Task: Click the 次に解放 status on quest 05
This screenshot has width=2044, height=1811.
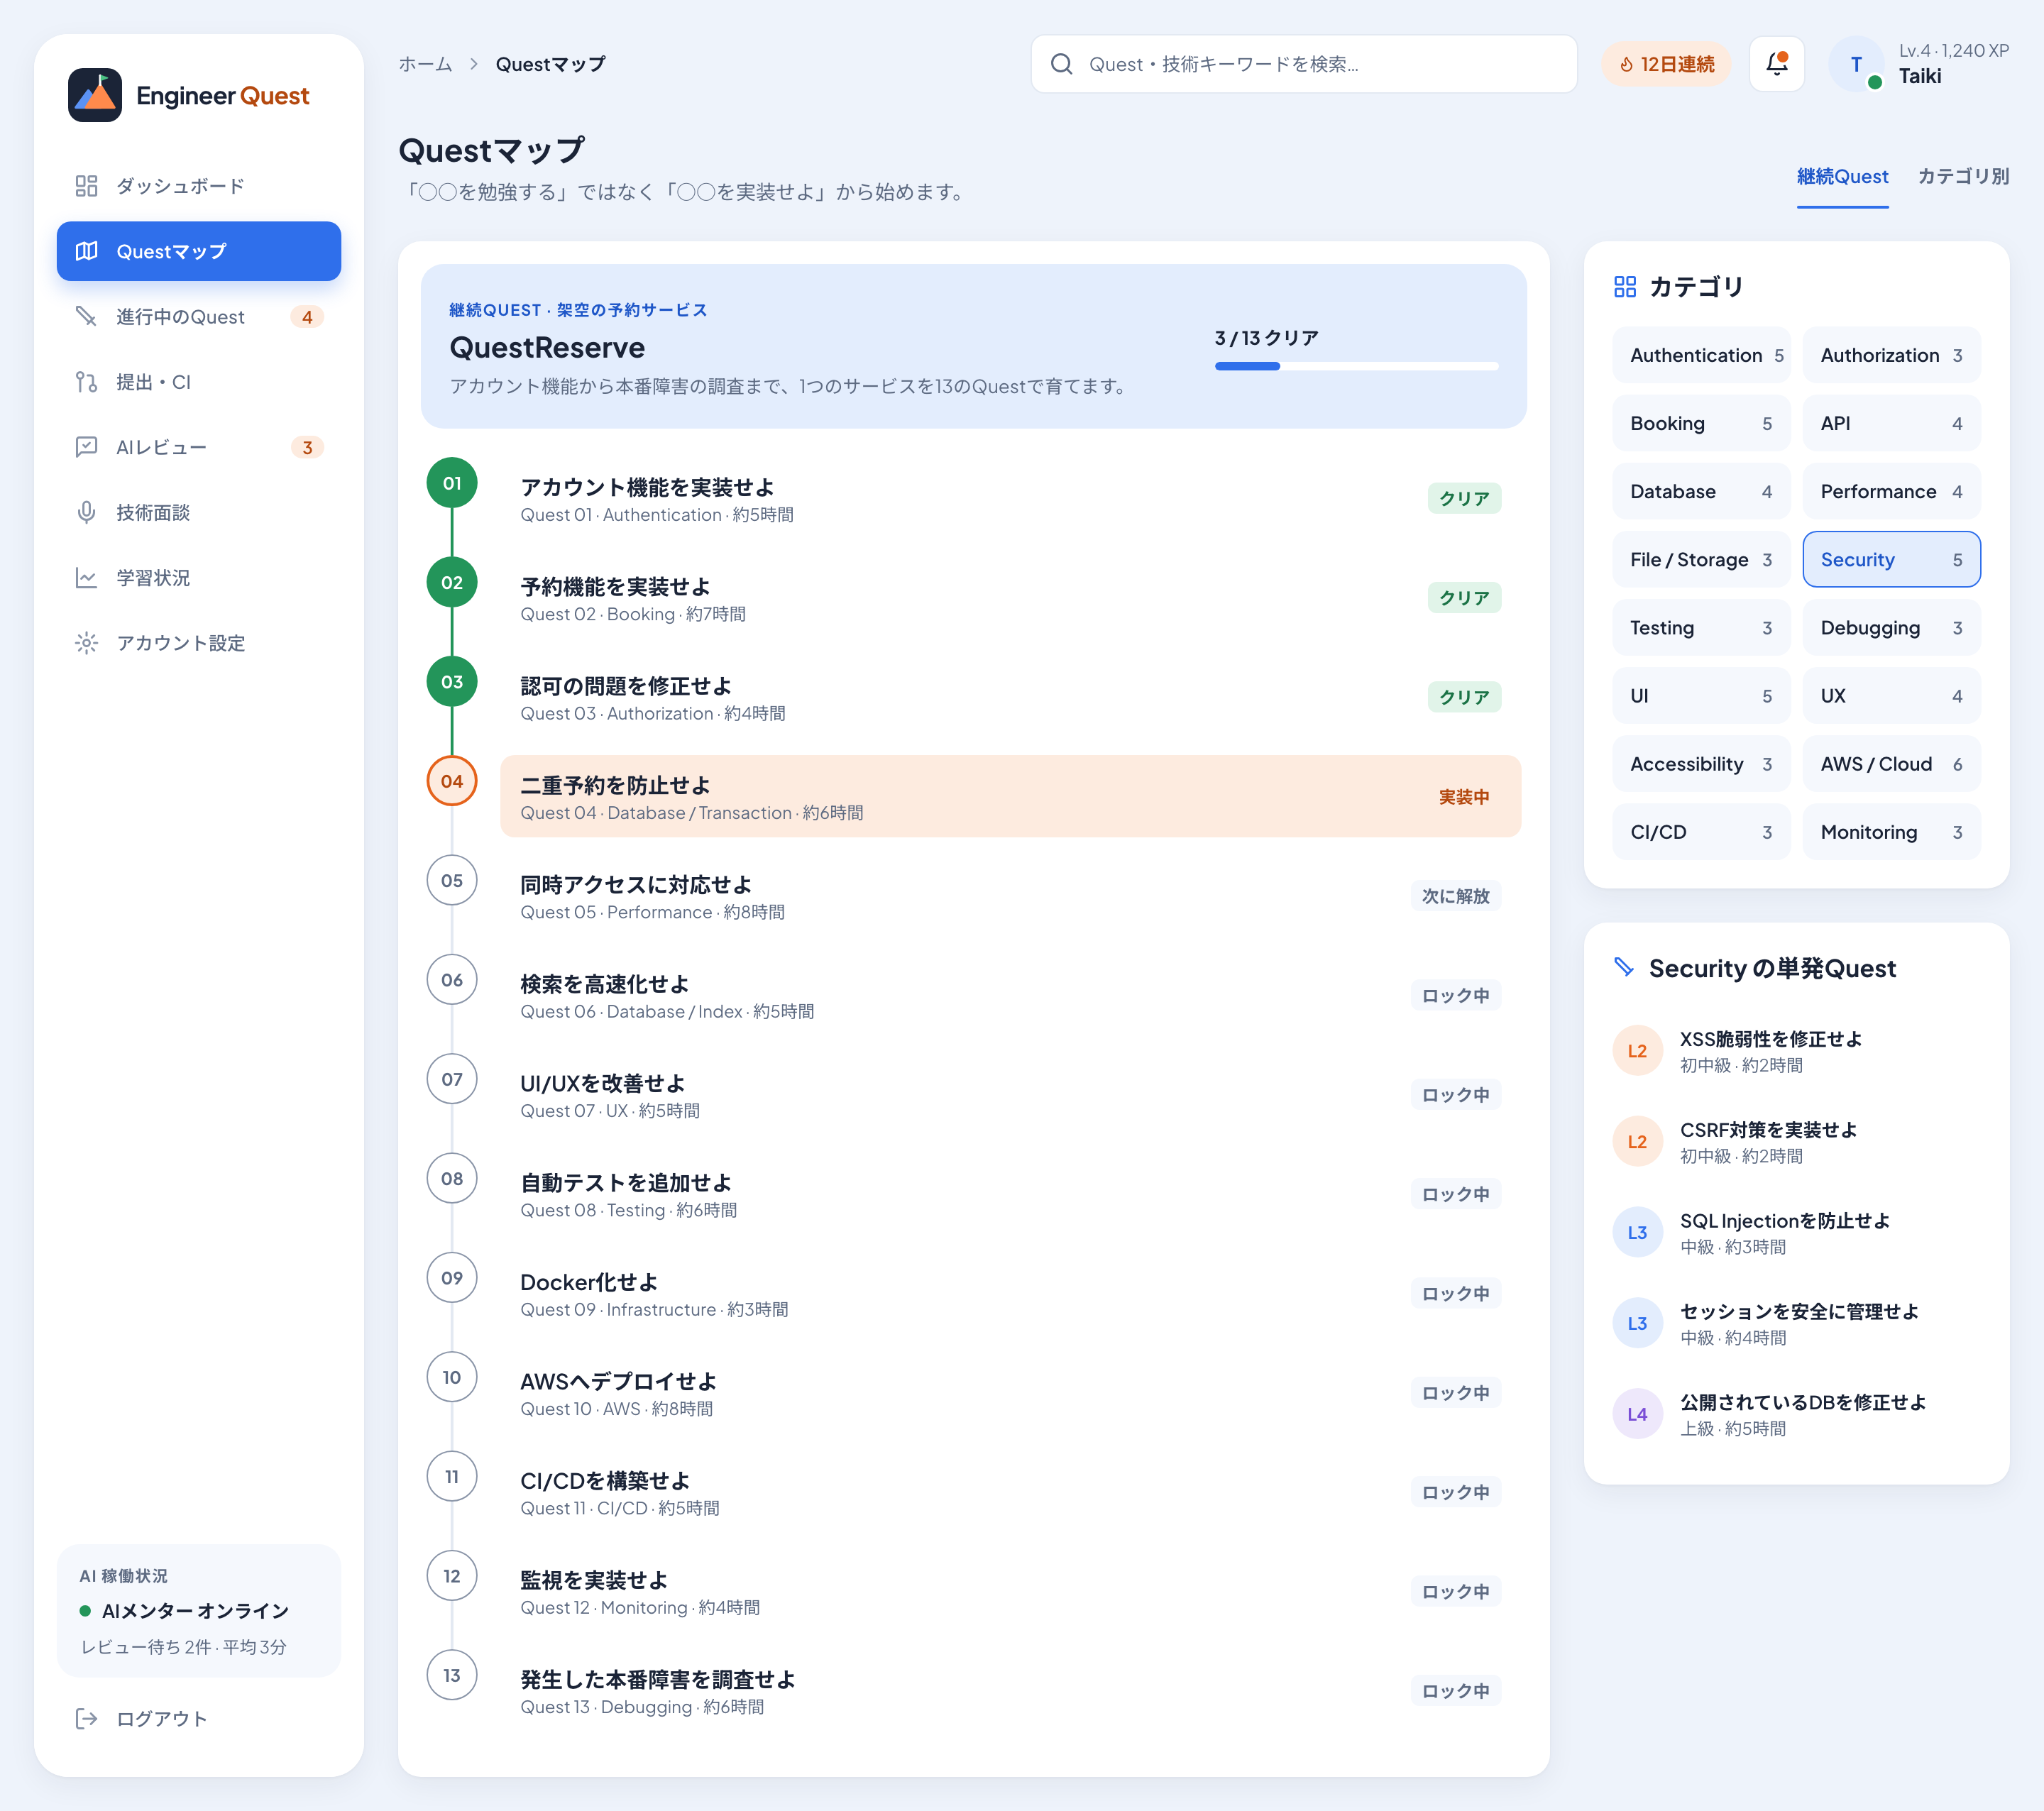Action: click(x=1455, y=896)
